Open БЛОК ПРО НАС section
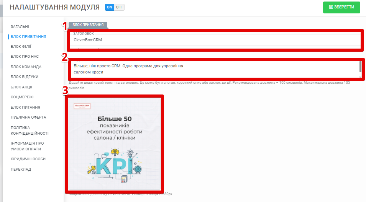Viewport: 366px width, 202px height. [25, 57]
